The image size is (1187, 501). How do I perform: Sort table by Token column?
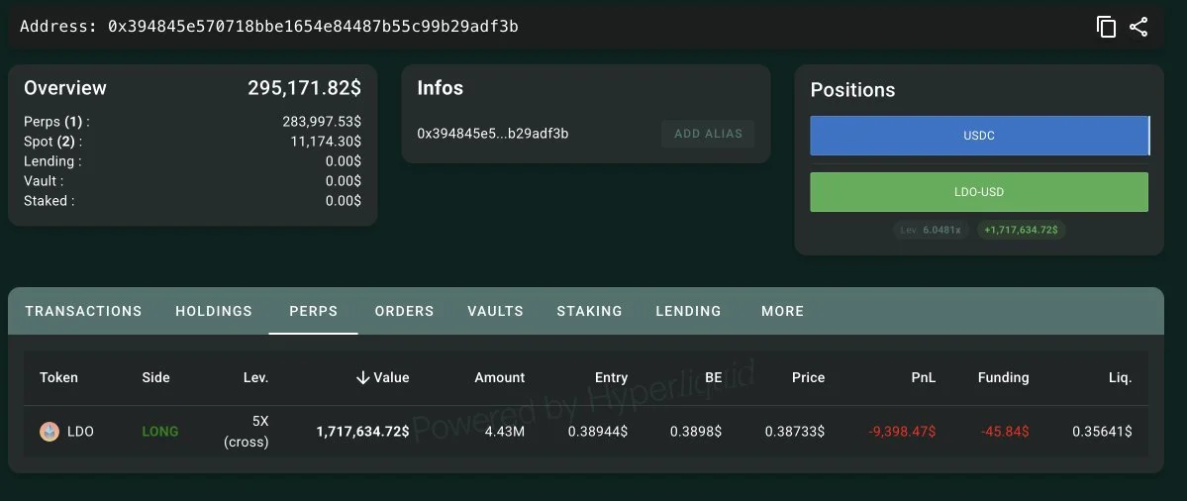(x=58, y=377)
